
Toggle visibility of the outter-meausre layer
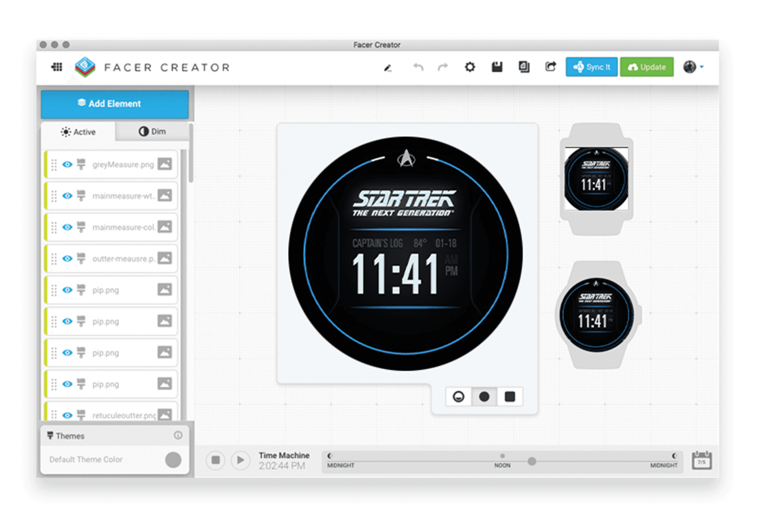(x=67, y=258)
